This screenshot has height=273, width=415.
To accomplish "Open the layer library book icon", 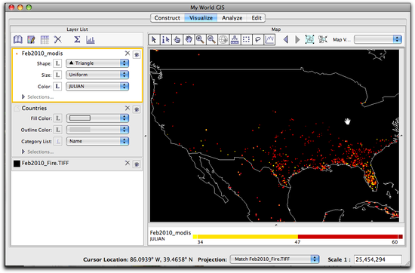I will (x=18, y=40).
